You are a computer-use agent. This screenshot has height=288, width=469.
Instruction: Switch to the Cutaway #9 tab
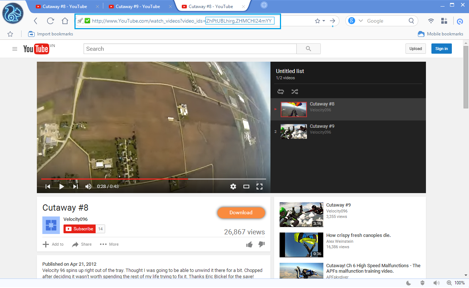click(x=138, y=6)
